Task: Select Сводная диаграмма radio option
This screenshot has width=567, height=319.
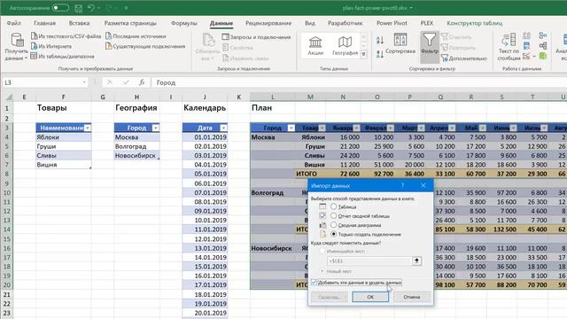Action: 333,225
